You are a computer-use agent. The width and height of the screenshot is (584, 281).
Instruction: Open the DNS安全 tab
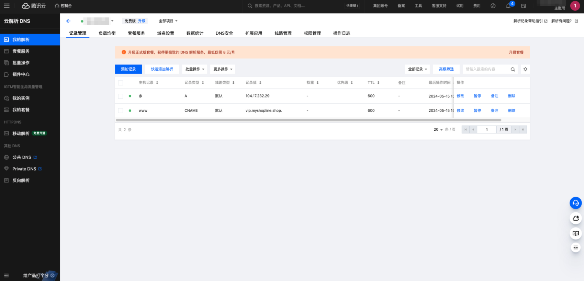(224, 33)
